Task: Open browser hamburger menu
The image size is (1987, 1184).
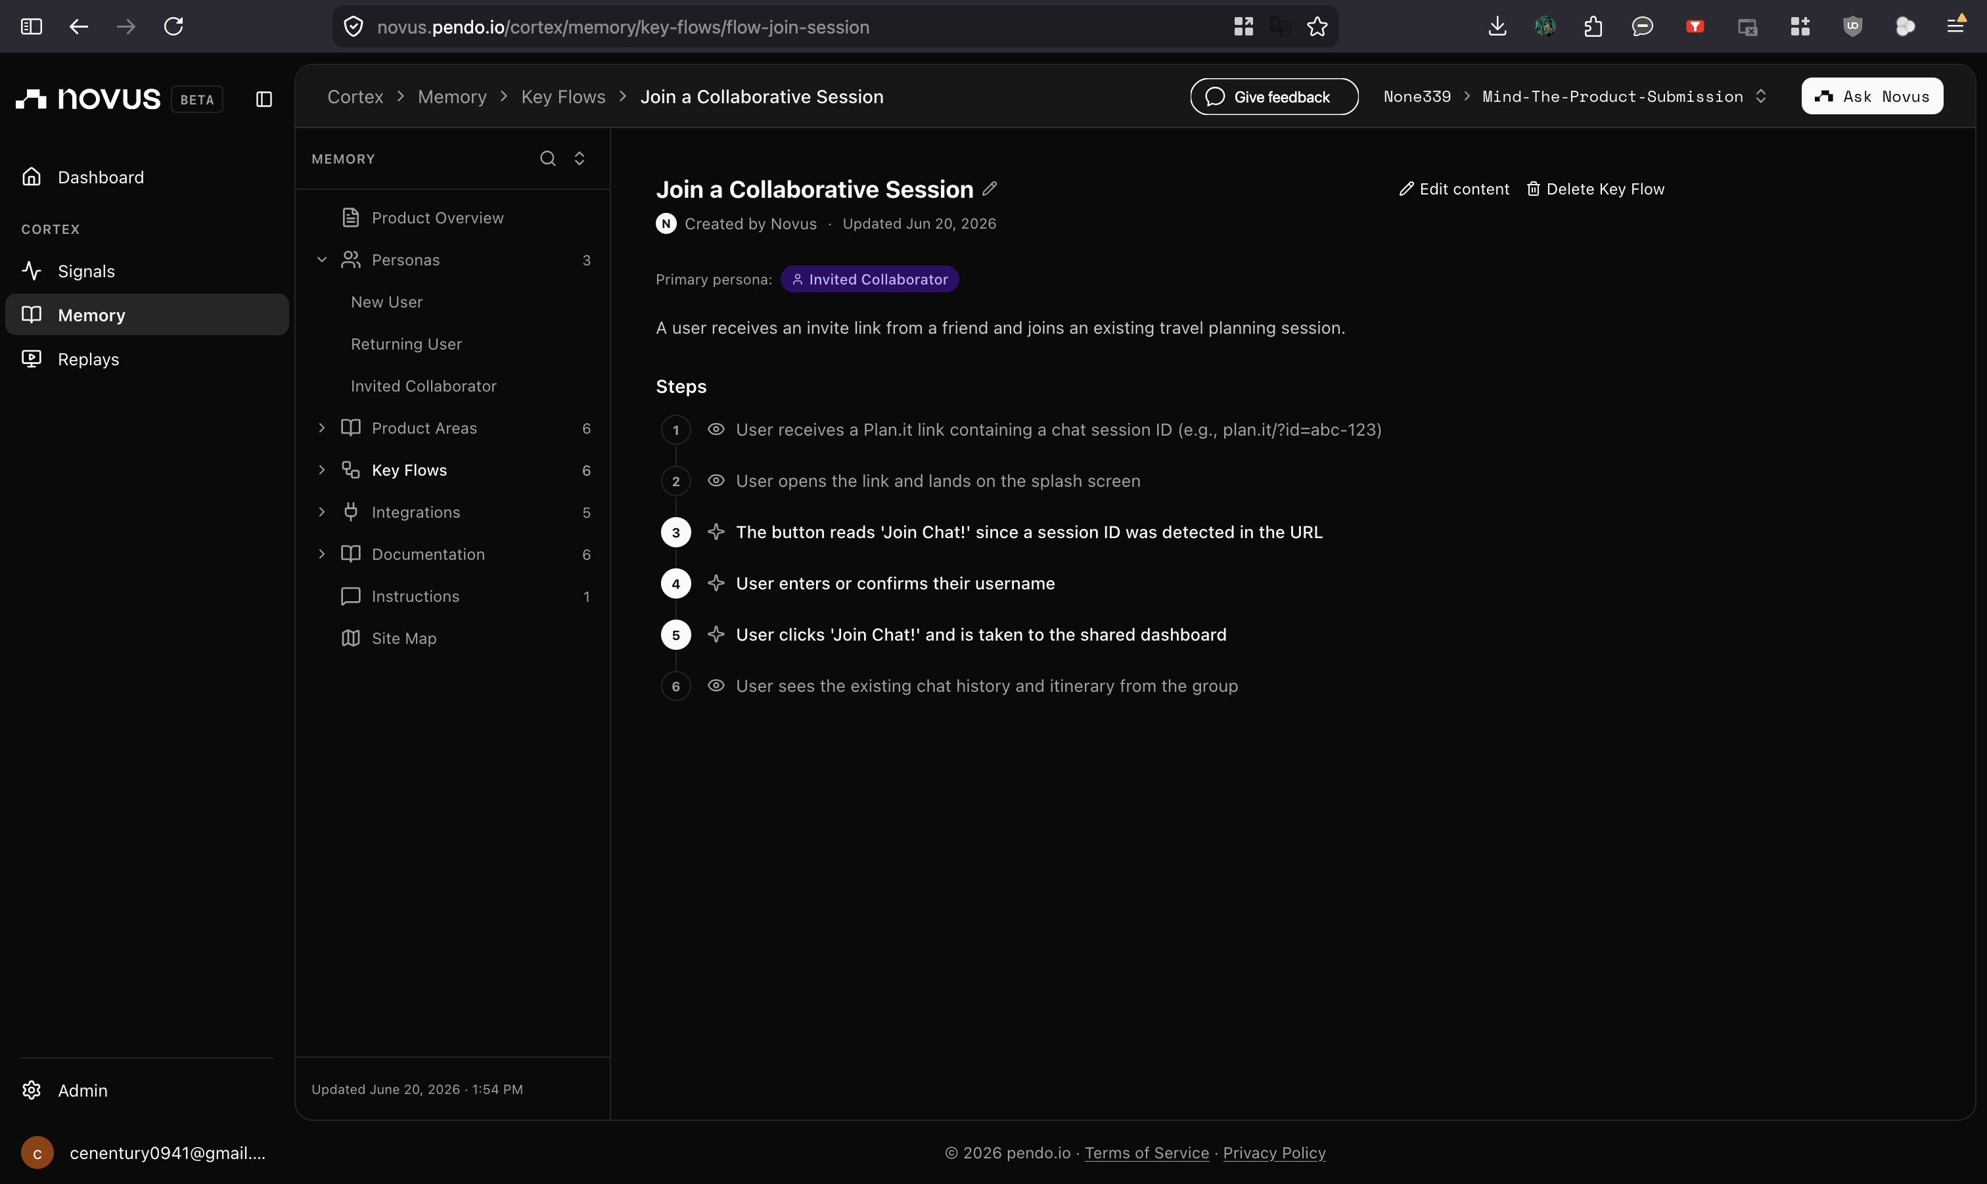Action: click(1956, 26)
